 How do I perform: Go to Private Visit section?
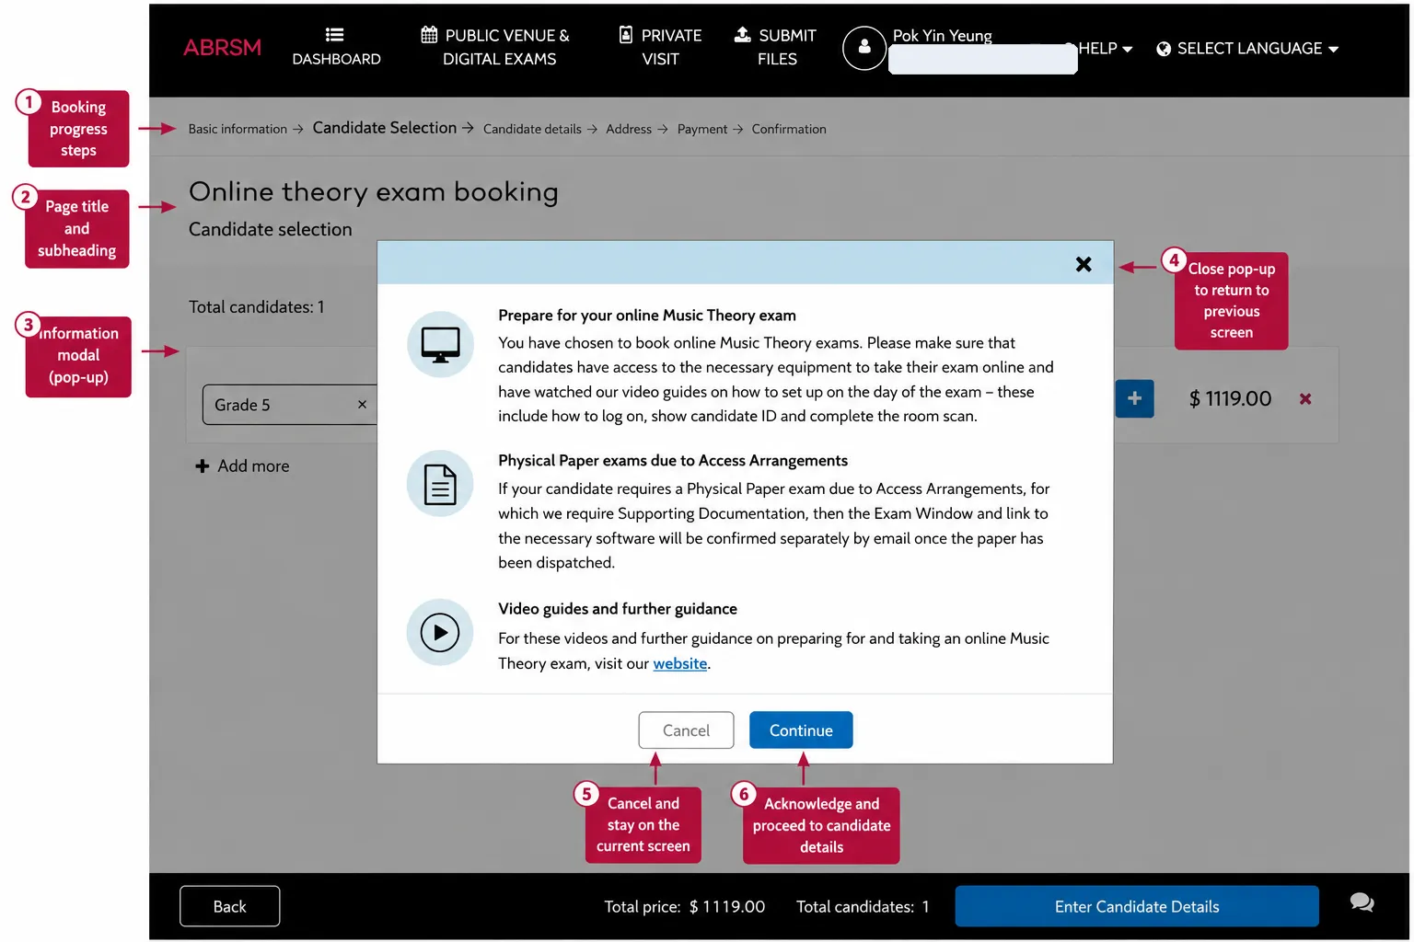pyautogui.click(x=660, y=47)
